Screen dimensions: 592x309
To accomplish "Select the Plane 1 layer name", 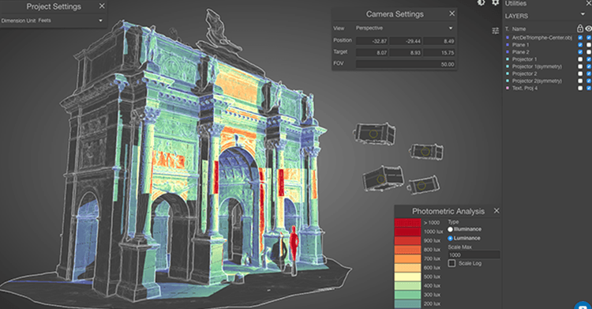I will [520, 44].
